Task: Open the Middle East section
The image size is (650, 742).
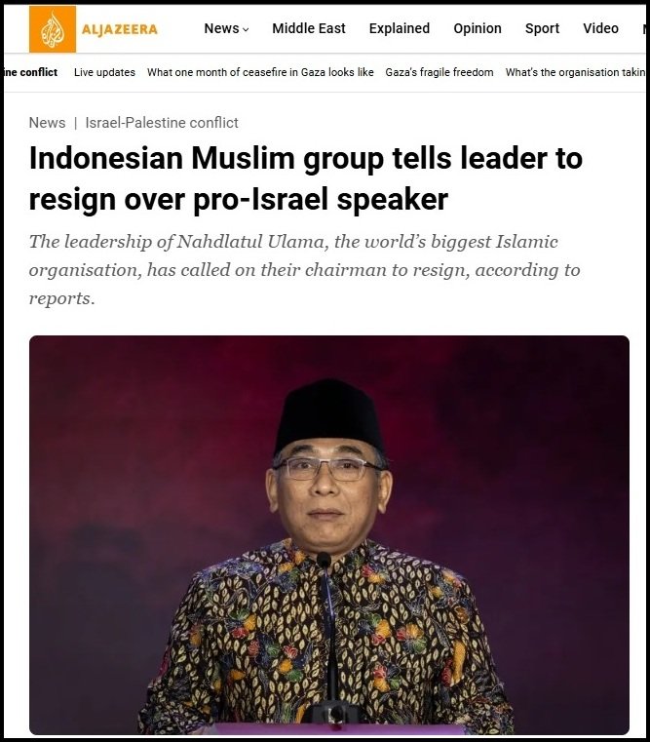Action: click(309, 28)
